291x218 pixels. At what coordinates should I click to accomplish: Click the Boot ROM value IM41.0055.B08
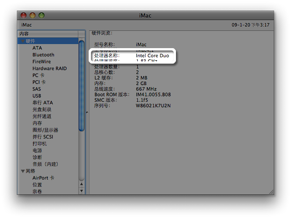[153, 95]
